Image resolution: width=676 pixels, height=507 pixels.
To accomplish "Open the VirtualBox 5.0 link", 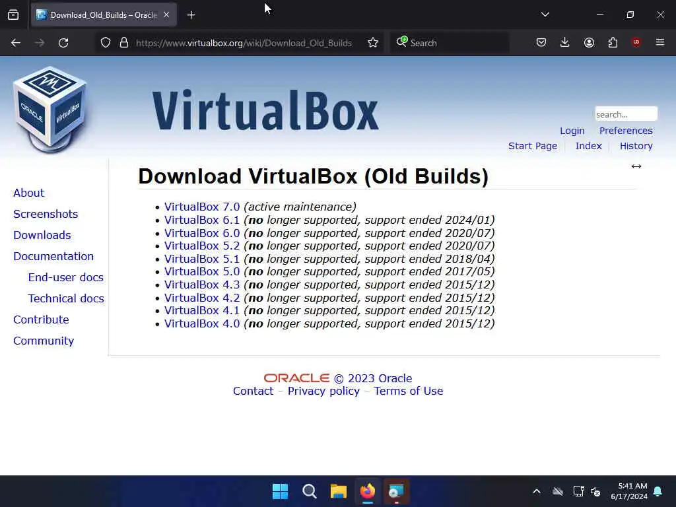I will (x=202, y=271).
